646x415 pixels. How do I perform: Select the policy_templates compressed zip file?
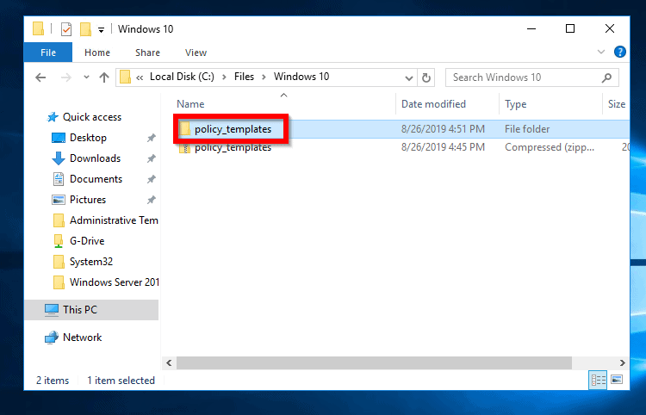pyautogui.click(x=233, y=147)
